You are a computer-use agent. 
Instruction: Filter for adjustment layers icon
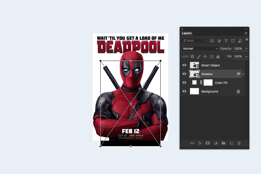coord(219,41)
